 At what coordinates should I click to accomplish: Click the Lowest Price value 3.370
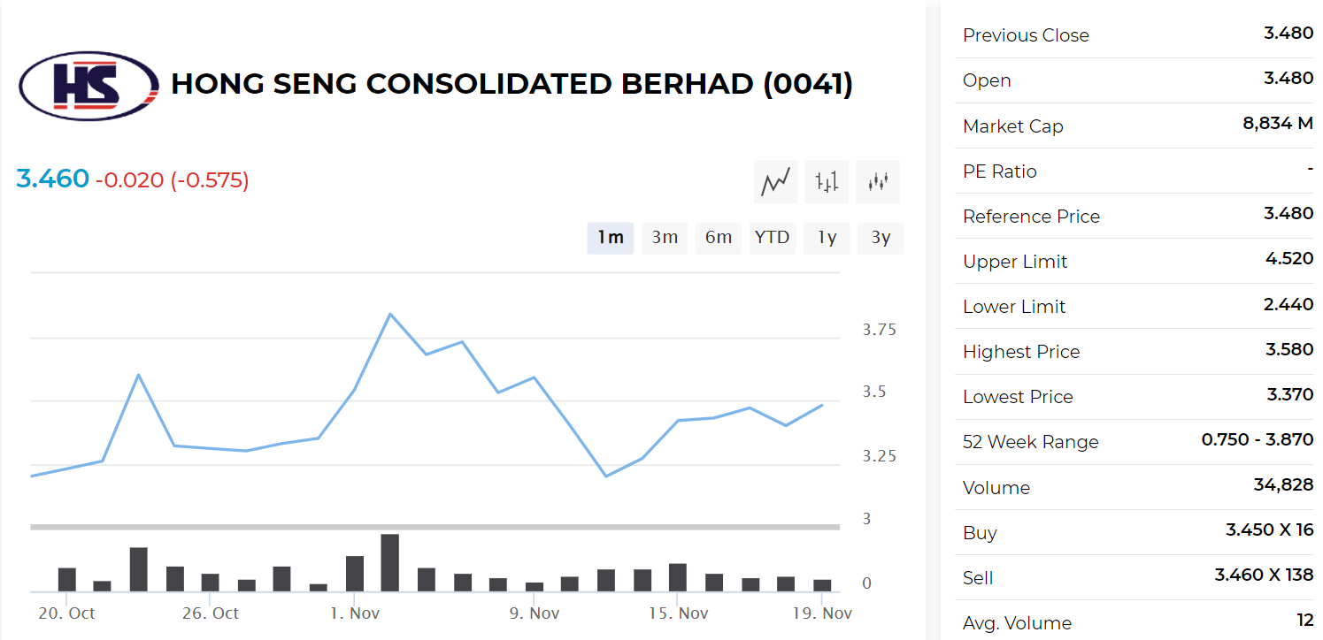1290,394
